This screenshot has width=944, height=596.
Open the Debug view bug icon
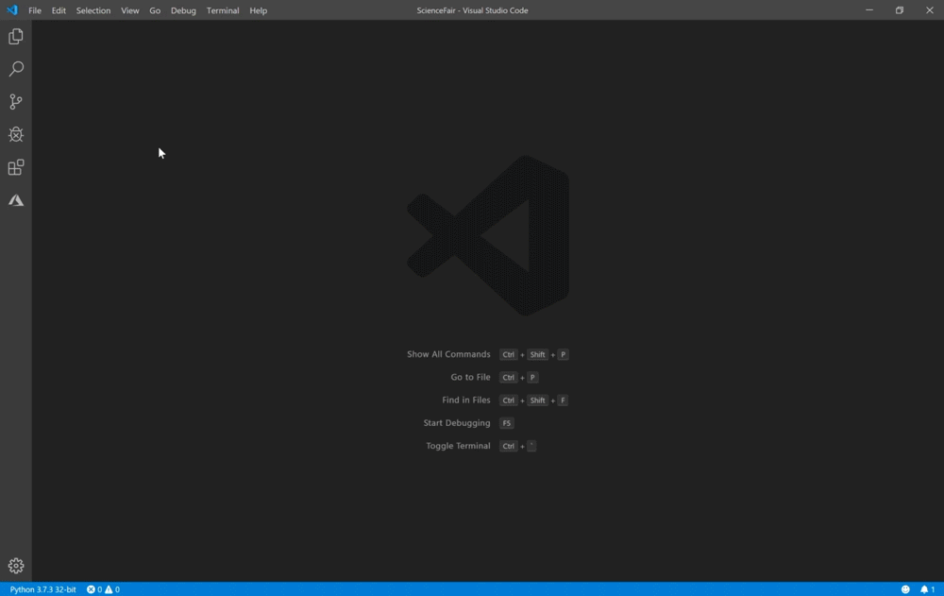tap(16, 134)
